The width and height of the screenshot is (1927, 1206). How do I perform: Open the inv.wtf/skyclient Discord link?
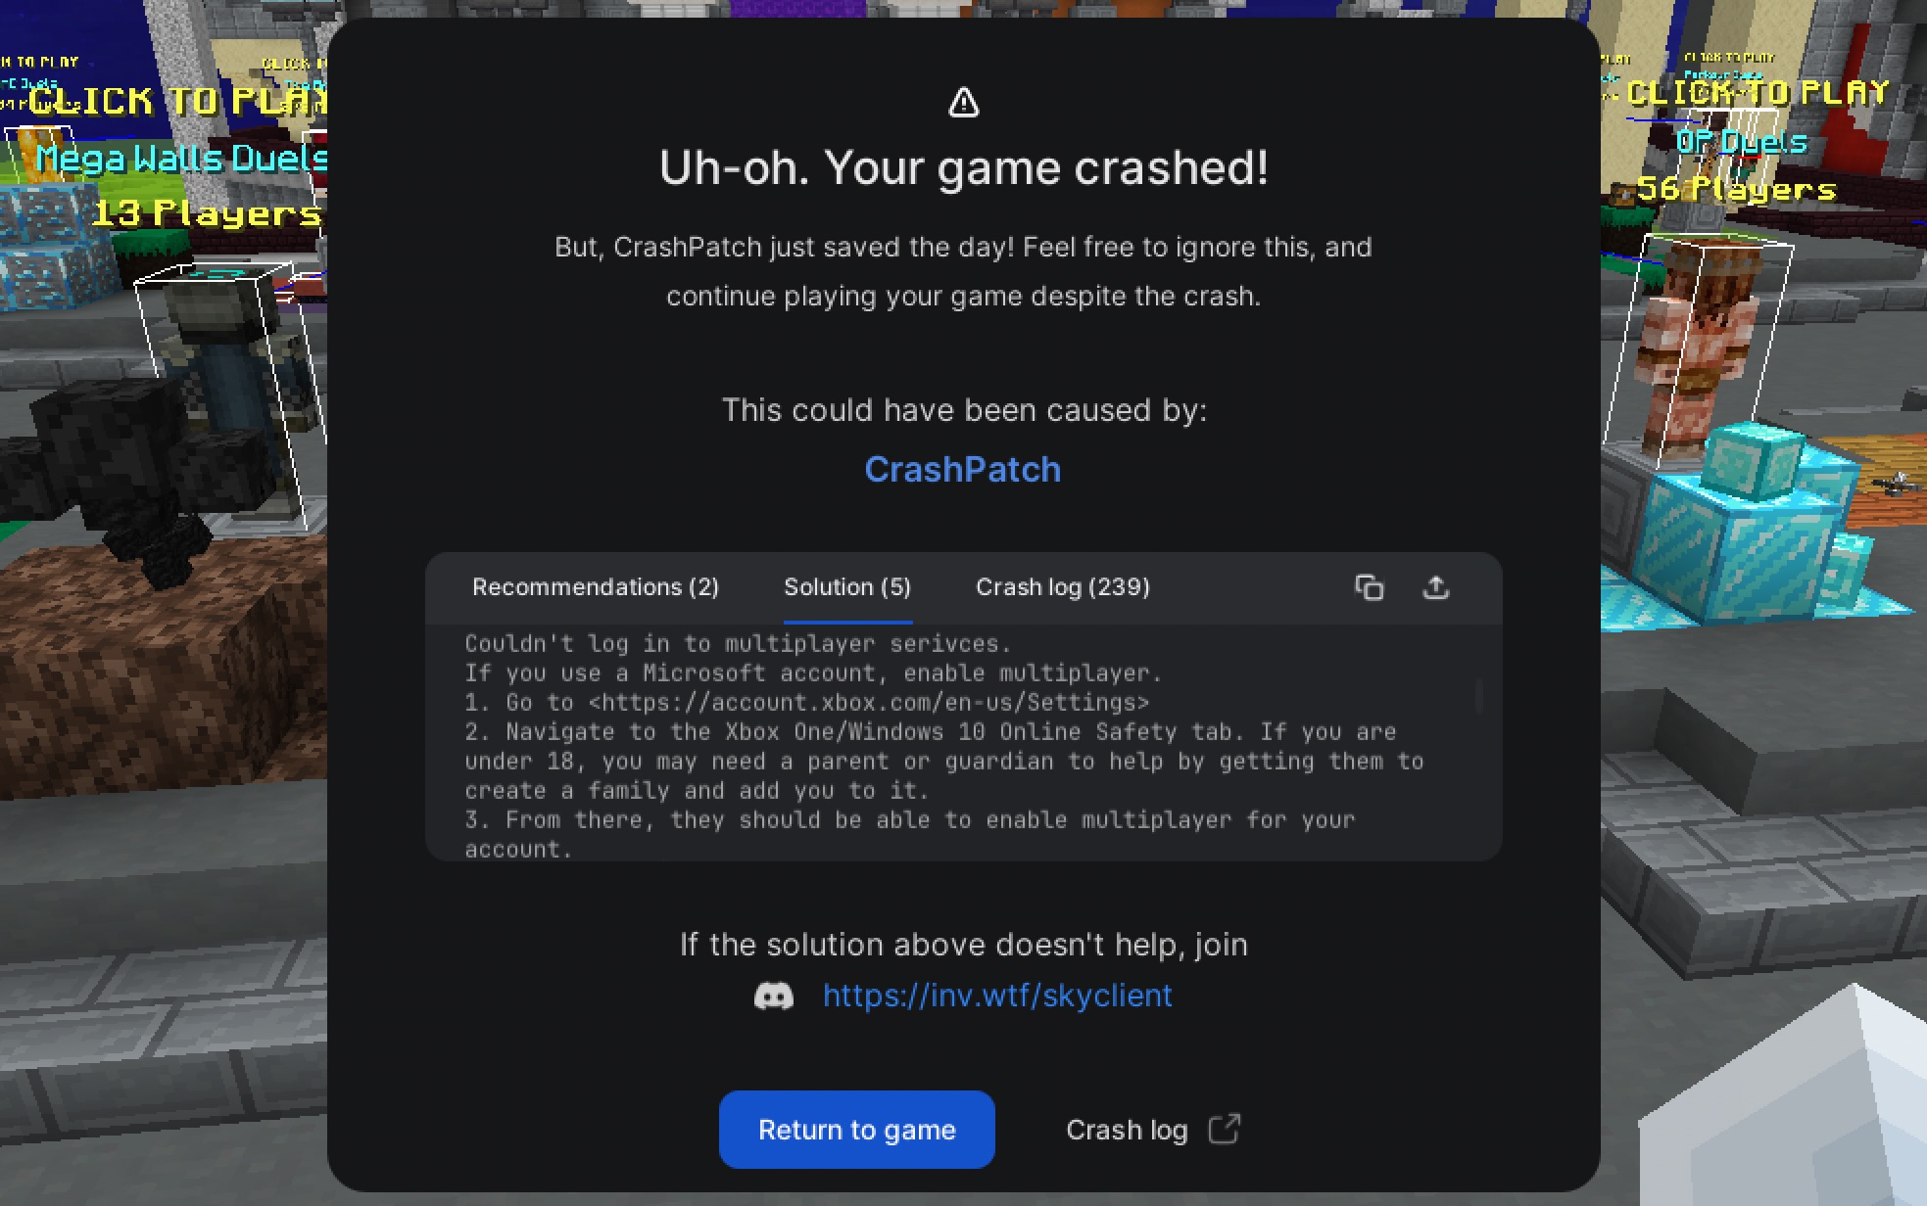pyautogui.click(x=997, y=996)
